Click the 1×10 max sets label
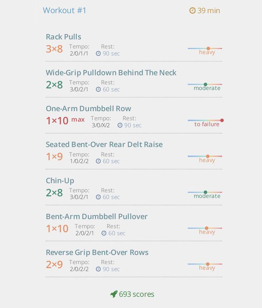The image size is (262, 308). coord(65,120)
